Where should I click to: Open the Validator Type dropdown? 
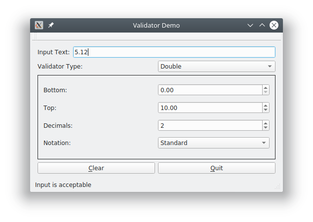pos(216,67)
